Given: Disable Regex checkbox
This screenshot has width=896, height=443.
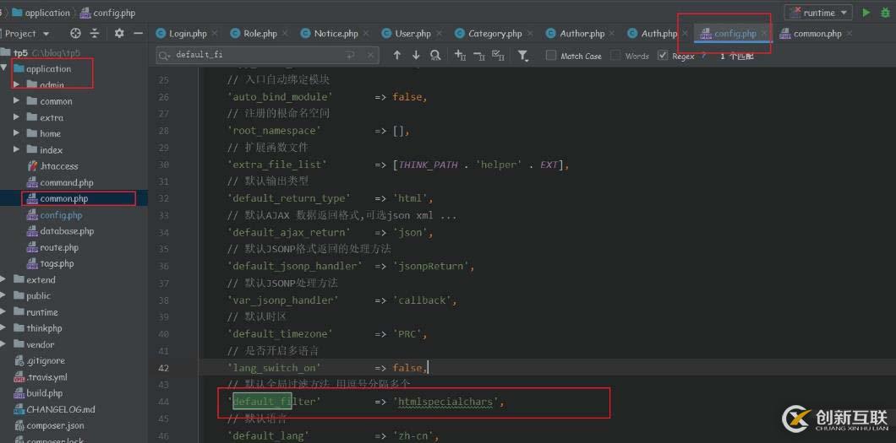Looking at the screenshot, I should tap(663, 56).
